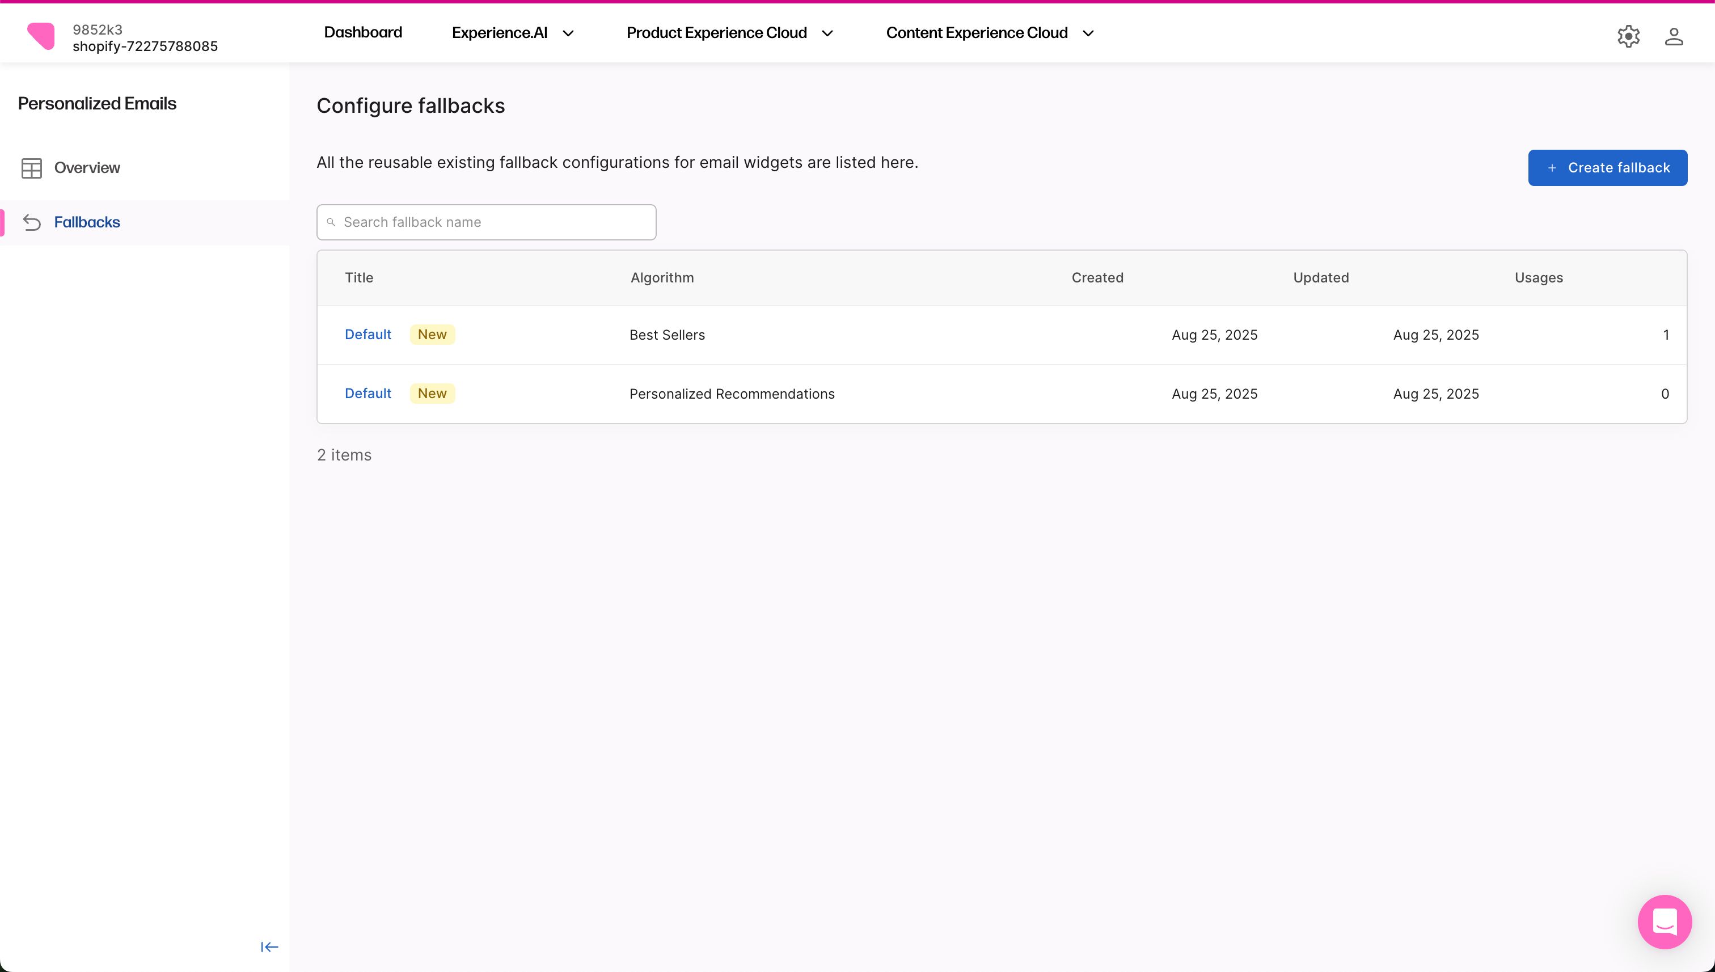Open the pink chat support bubble
The image size is (1715, 972).
(x=1665, y=922)
